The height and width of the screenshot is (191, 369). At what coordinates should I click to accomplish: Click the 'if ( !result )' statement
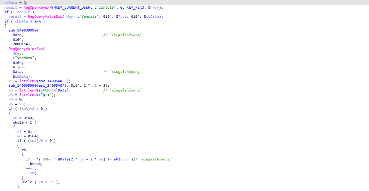[19, 12]
